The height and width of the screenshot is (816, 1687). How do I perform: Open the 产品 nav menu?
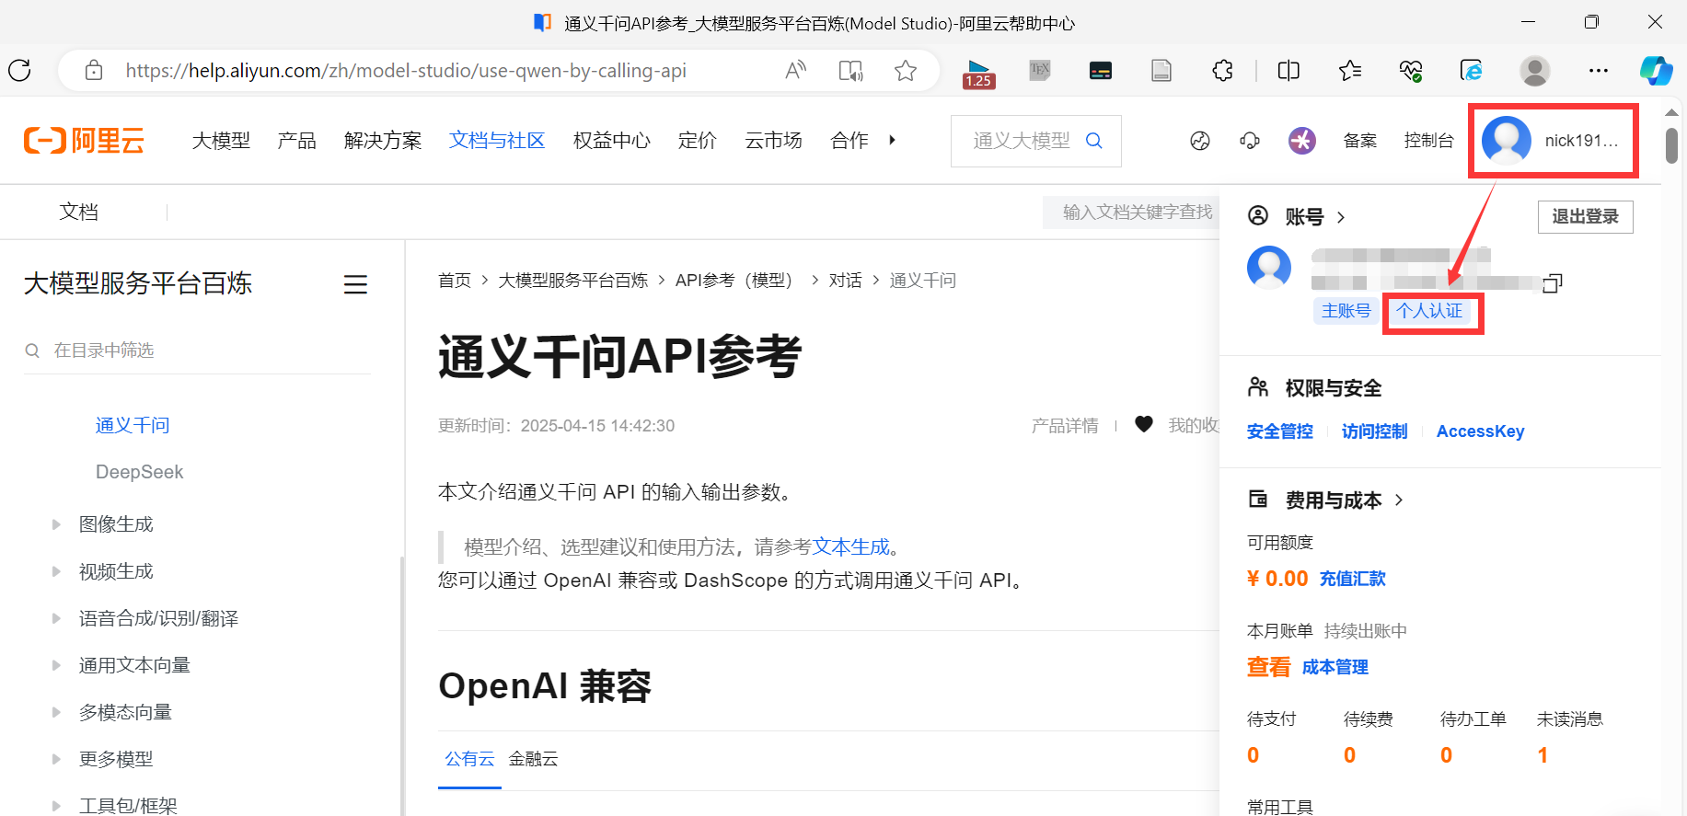[296, 140]
